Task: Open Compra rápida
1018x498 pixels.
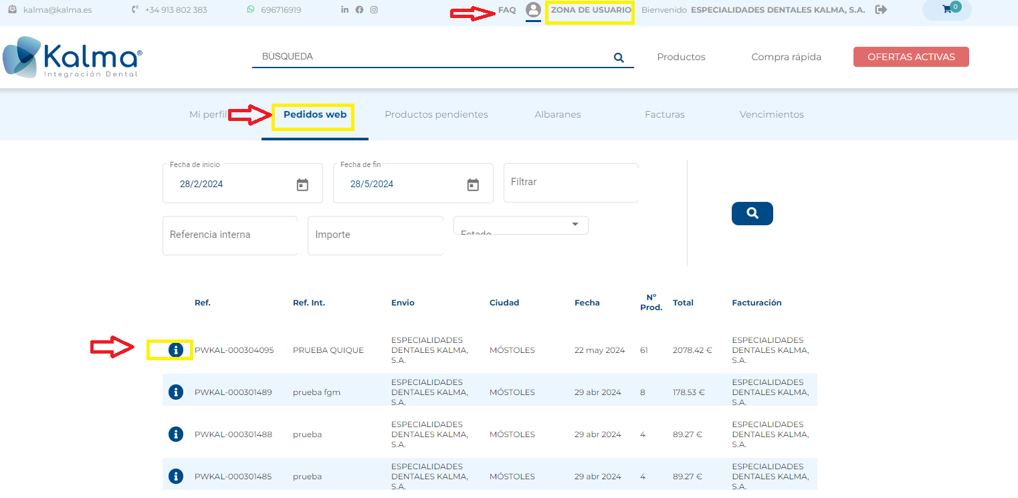Action: 787,57
